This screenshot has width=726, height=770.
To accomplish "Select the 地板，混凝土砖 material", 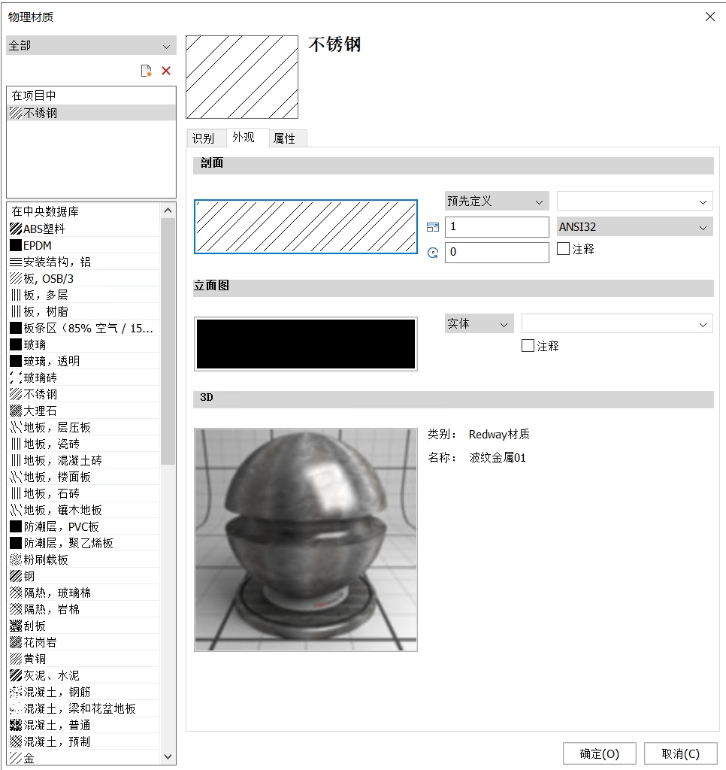I will click(84, 460).
